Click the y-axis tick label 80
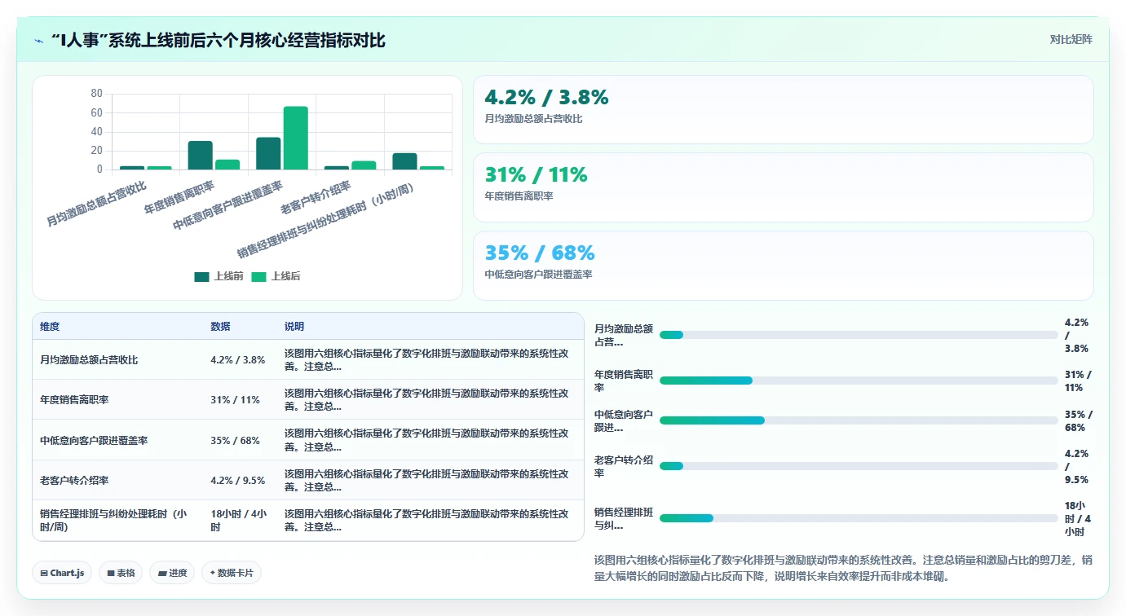Screen dimensions: 1126x616 click(x=96, y=94)
